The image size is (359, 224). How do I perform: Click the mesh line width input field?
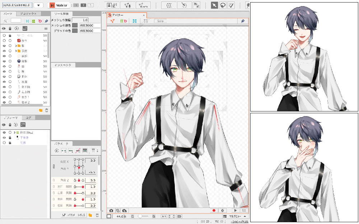tap(80, 20)
